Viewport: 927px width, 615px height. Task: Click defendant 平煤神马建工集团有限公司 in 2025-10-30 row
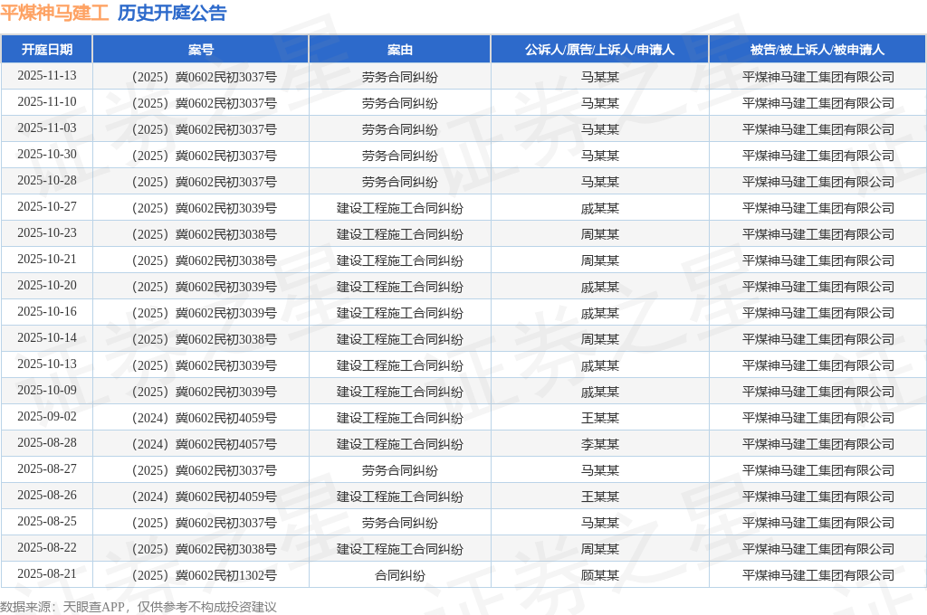click(818, 156)
